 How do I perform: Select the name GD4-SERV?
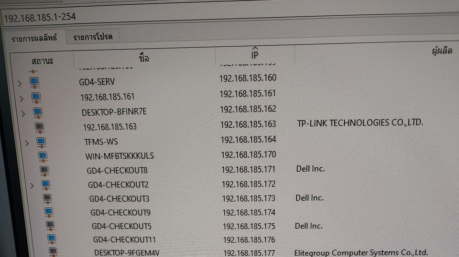(x=97, y=82)
